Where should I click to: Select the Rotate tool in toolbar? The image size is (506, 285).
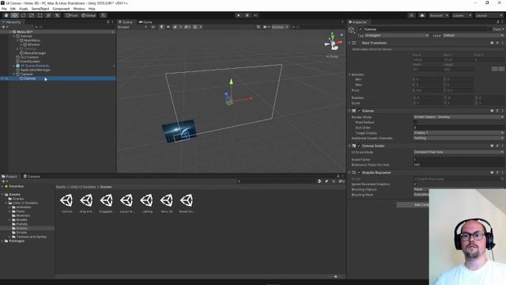click(23, 15)
